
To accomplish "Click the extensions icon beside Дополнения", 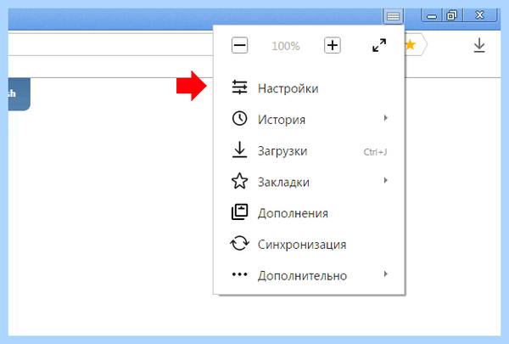I will (x=239, y=212).
